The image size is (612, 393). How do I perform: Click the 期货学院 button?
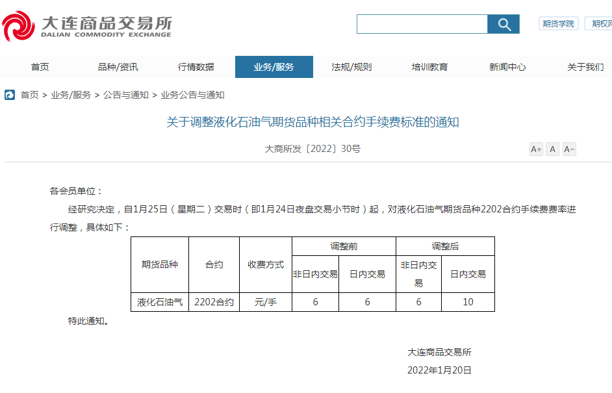[x=558, y=24]
